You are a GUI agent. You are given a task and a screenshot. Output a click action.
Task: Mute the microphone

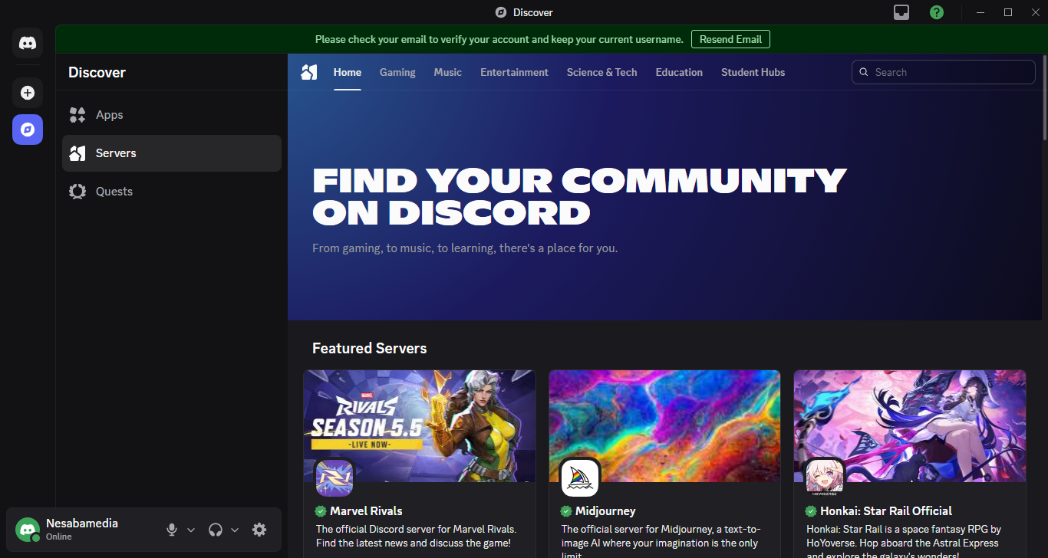click(x=172, y=530)
